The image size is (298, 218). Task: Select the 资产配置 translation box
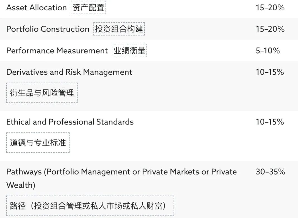(x=88, y=8)
